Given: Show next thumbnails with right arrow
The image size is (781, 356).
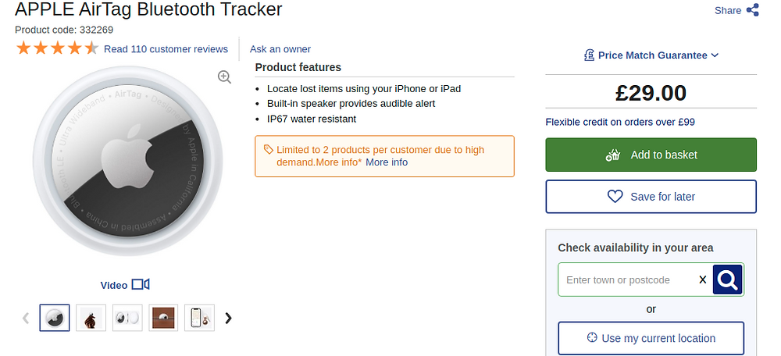Looking at the screenshot, I should tap(228, 318).
